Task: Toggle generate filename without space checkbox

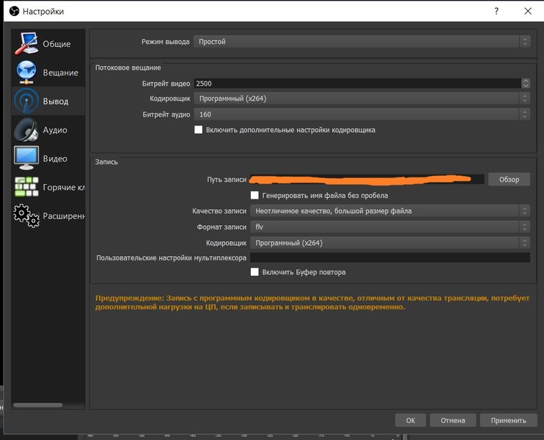Action: pos(254,195)
